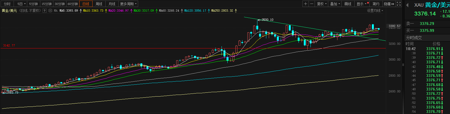This screenshot has height=114, width=450.
Task: Click the MA5:3393.89 value
Action: [x=69, y=11]
